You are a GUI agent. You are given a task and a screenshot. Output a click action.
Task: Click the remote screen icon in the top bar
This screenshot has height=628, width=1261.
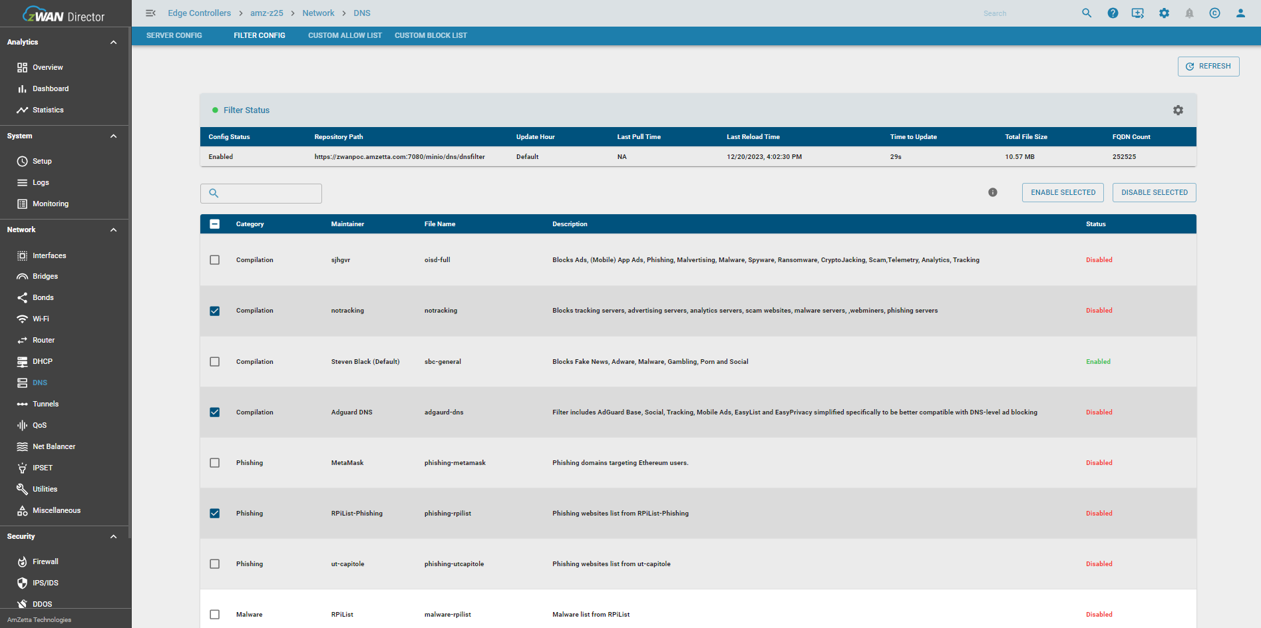pyautogui.click(x=1138, y=13)
